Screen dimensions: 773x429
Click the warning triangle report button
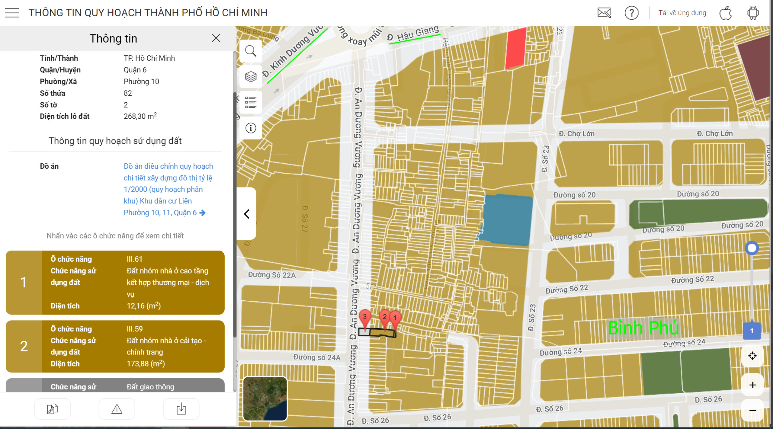tap(117, 409)
